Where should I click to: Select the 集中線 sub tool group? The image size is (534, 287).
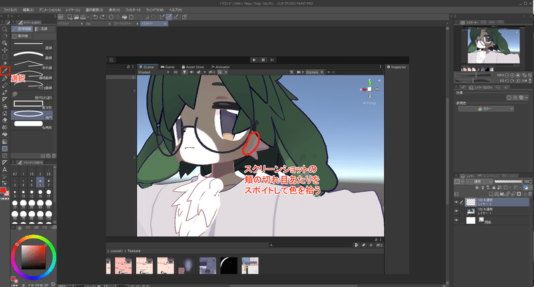click(x=22, y=36)
